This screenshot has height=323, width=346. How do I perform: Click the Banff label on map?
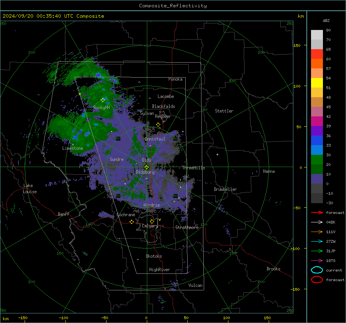tap(63, 214)
